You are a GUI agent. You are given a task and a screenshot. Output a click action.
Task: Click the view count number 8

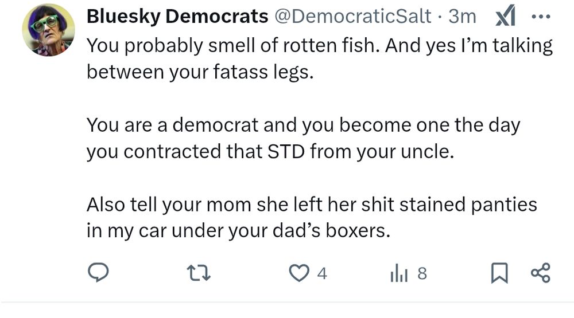tap(422, 274)
